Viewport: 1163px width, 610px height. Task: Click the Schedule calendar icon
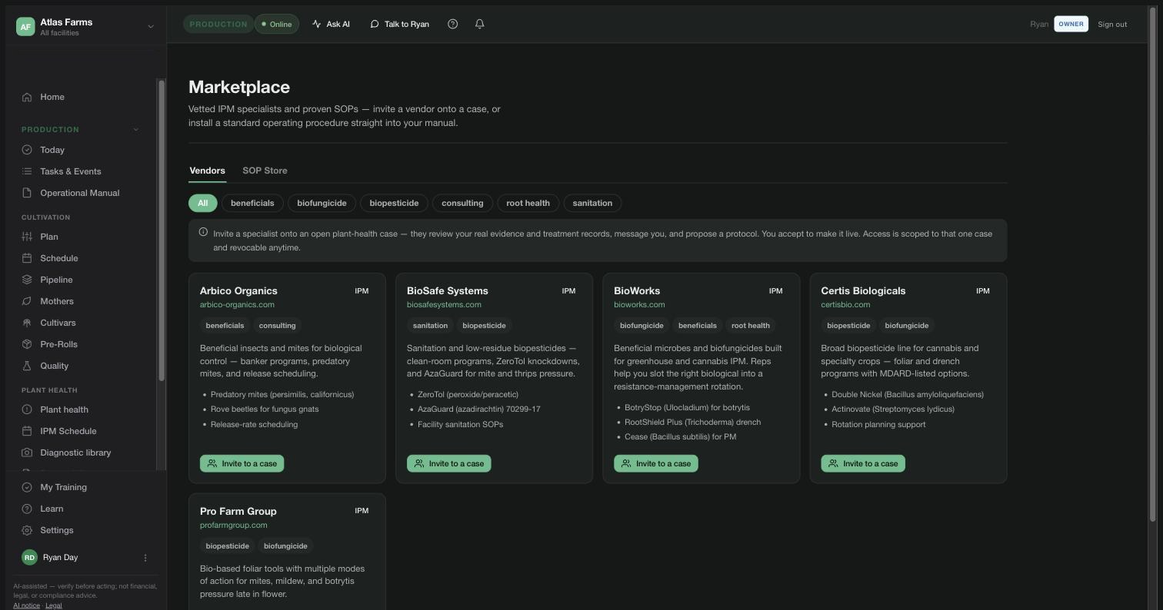tap(27, 258)
